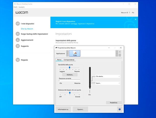Image resolution: width=156 pixels, height=118 pixels.
Task: Switch to the Penna tab
Action: point(59,60)
